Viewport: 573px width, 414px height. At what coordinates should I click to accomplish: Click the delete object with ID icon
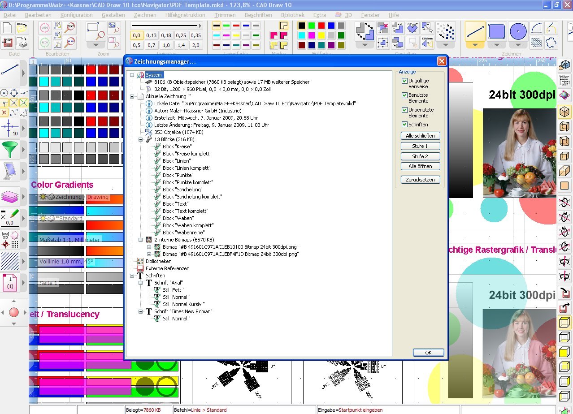click(x=382, y=28)
